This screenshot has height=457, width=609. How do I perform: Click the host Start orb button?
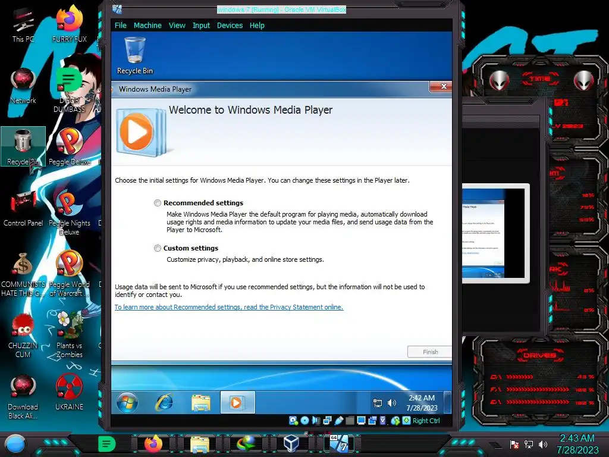[x=15, y=444]
